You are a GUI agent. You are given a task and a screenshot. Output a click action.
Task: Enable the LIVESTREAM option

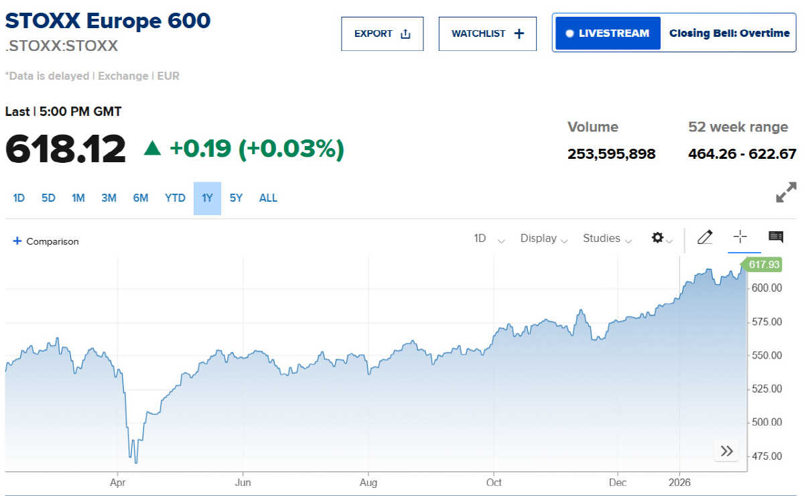click(606, 32)
